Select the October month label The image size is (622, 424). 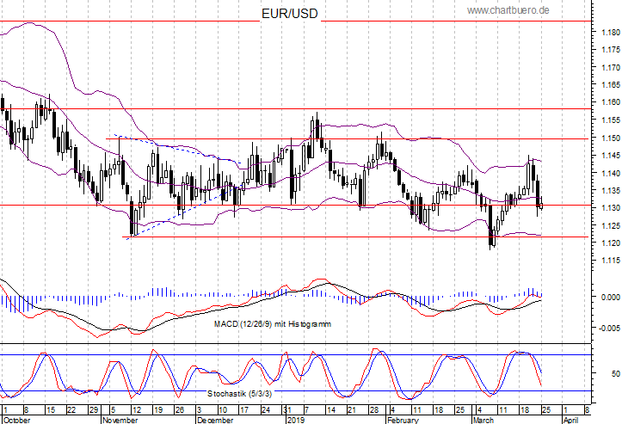[x=16, y=420]
